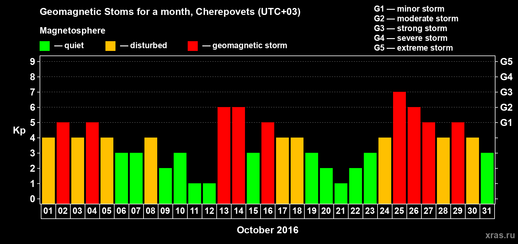The width and height of the screenshot is (518, 244).
Task: Click the 'G2 — moderate storm' legend line
Action: [416, 19]
